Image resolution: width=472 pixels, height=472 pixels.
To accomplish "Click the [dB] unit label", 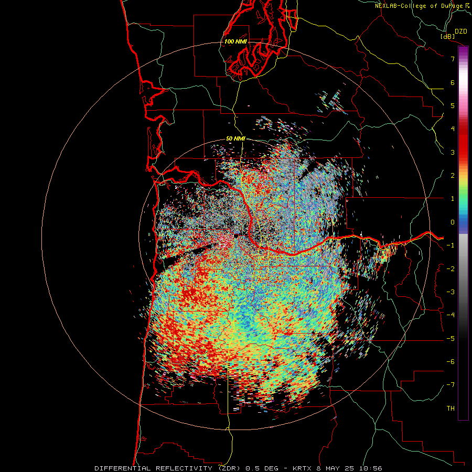I will 448,36.
